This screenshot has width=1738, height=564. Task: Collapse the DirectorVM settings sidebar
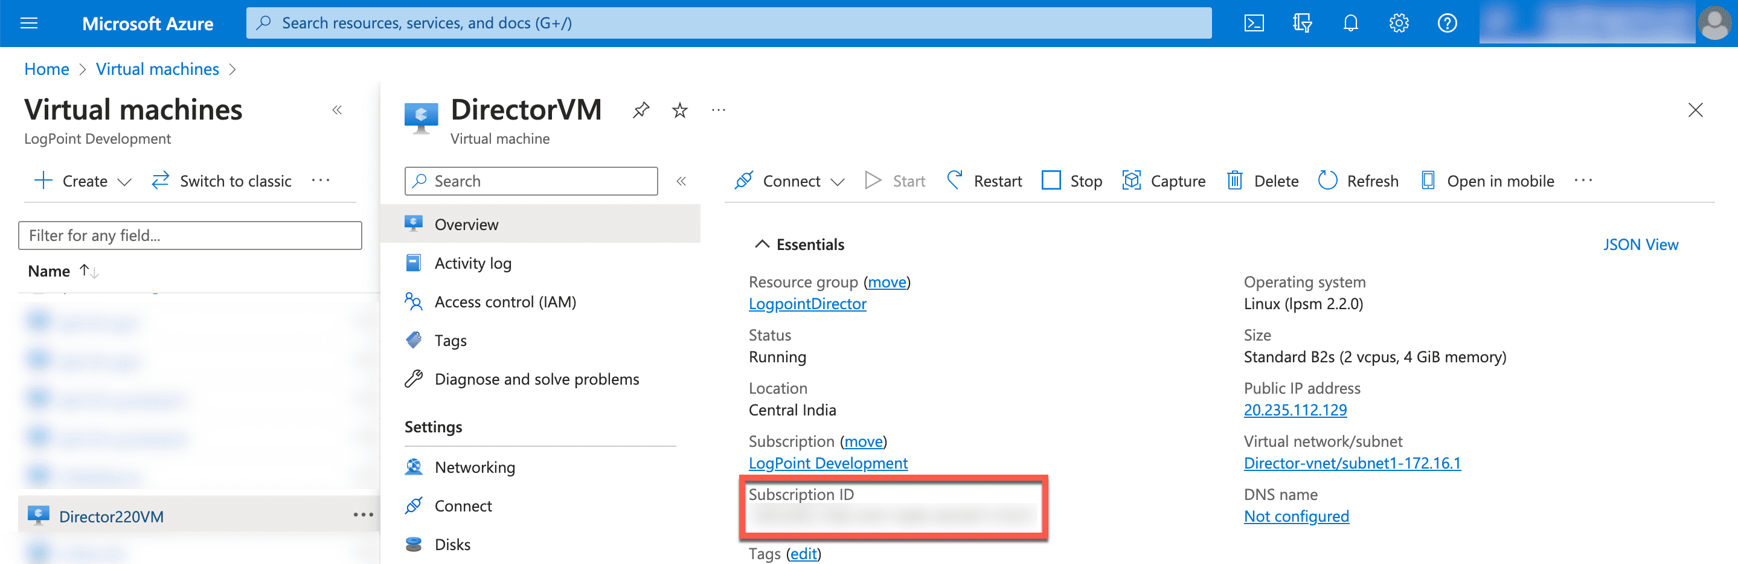[x=681, y=181]
